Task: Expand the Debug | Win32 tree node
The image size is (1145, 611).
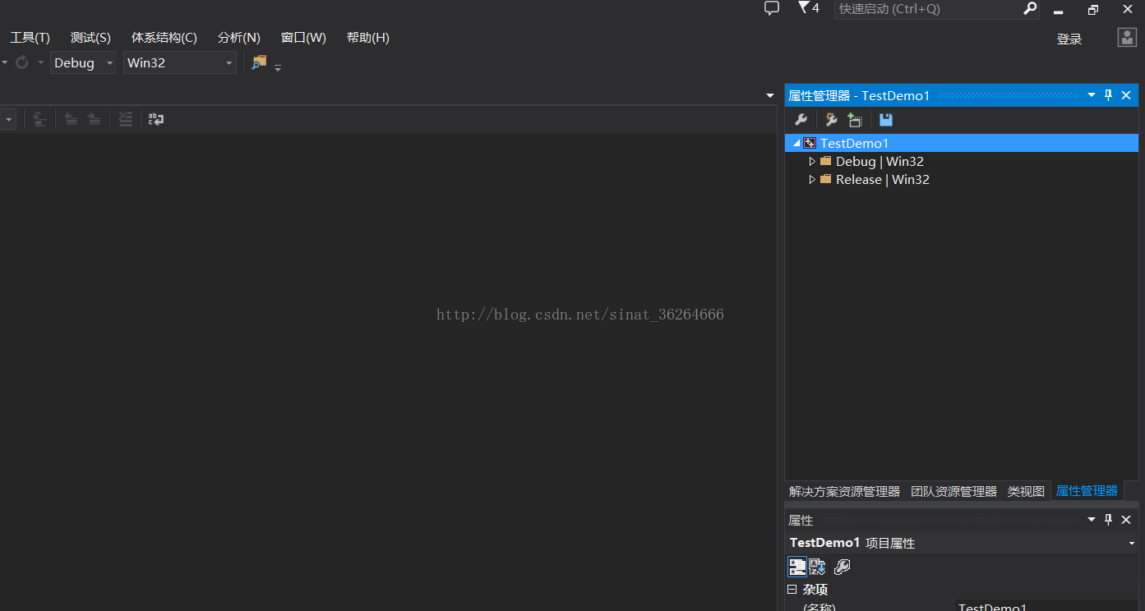Action: pyautogui.click(x=812, y=161)
